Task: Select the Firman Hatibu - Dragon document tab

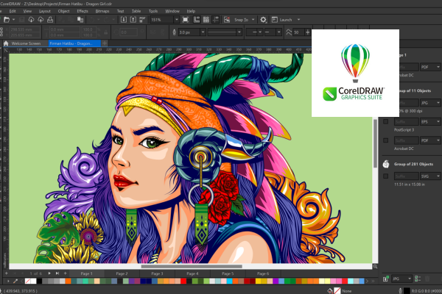Action: pos(74,43)
